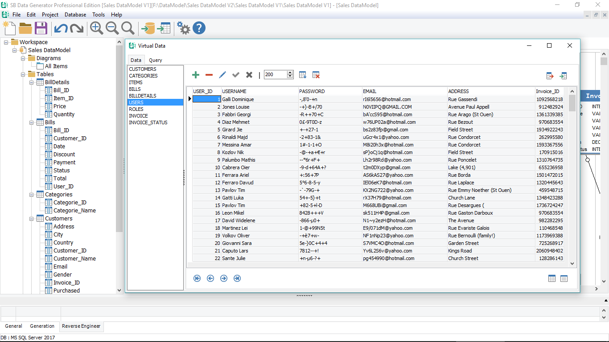Increase row count with spinner up arrow

(290, 73)
